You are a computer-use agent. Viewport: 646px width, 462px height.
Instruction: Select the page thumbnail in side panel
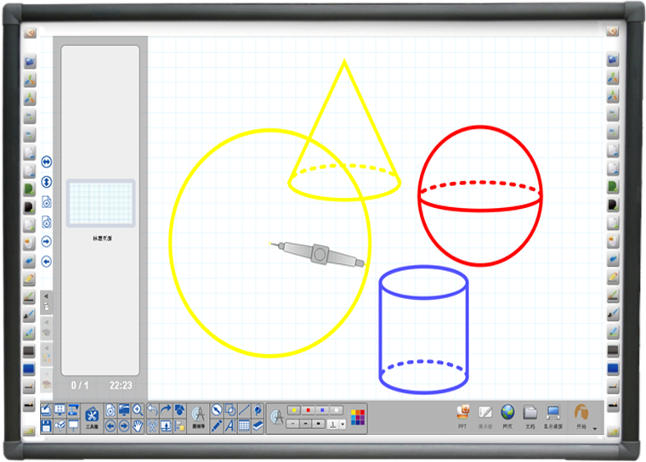pos(100,203)
